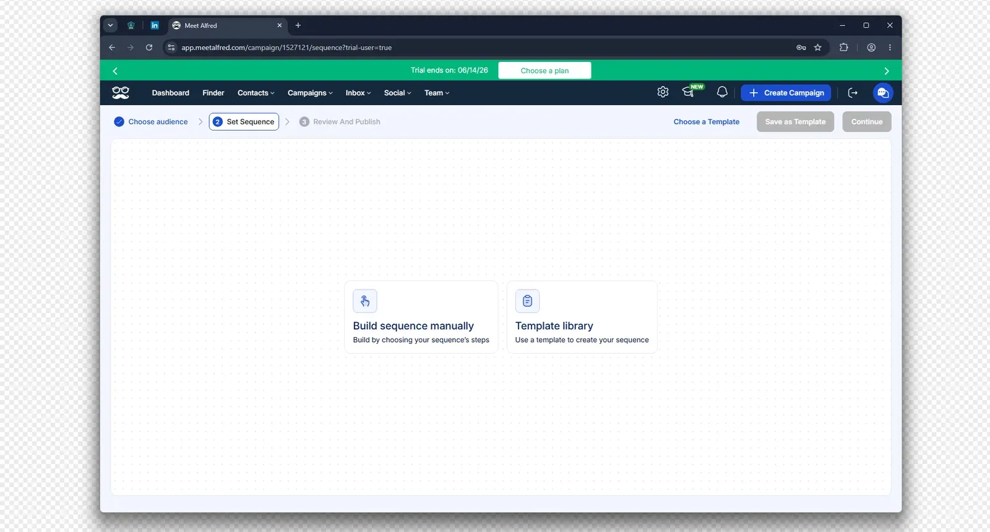Open the browser profile icon

pyautogui.click(x=871, y=48)
